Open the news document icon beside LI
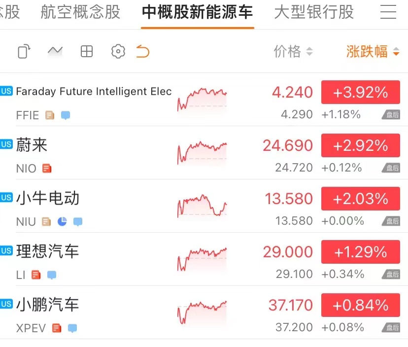 tap(36, 275)
